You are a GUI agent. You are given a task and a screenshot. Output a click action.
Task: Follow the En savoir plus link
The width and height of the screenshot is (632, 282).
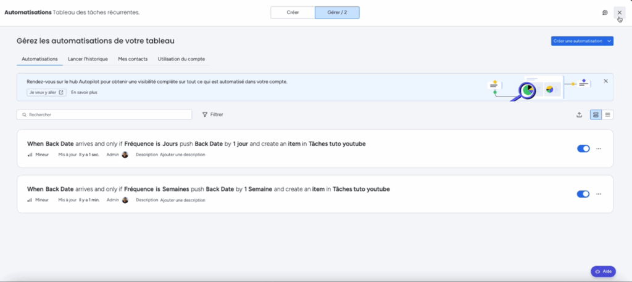pyautogui.click(x=84, y=92)
